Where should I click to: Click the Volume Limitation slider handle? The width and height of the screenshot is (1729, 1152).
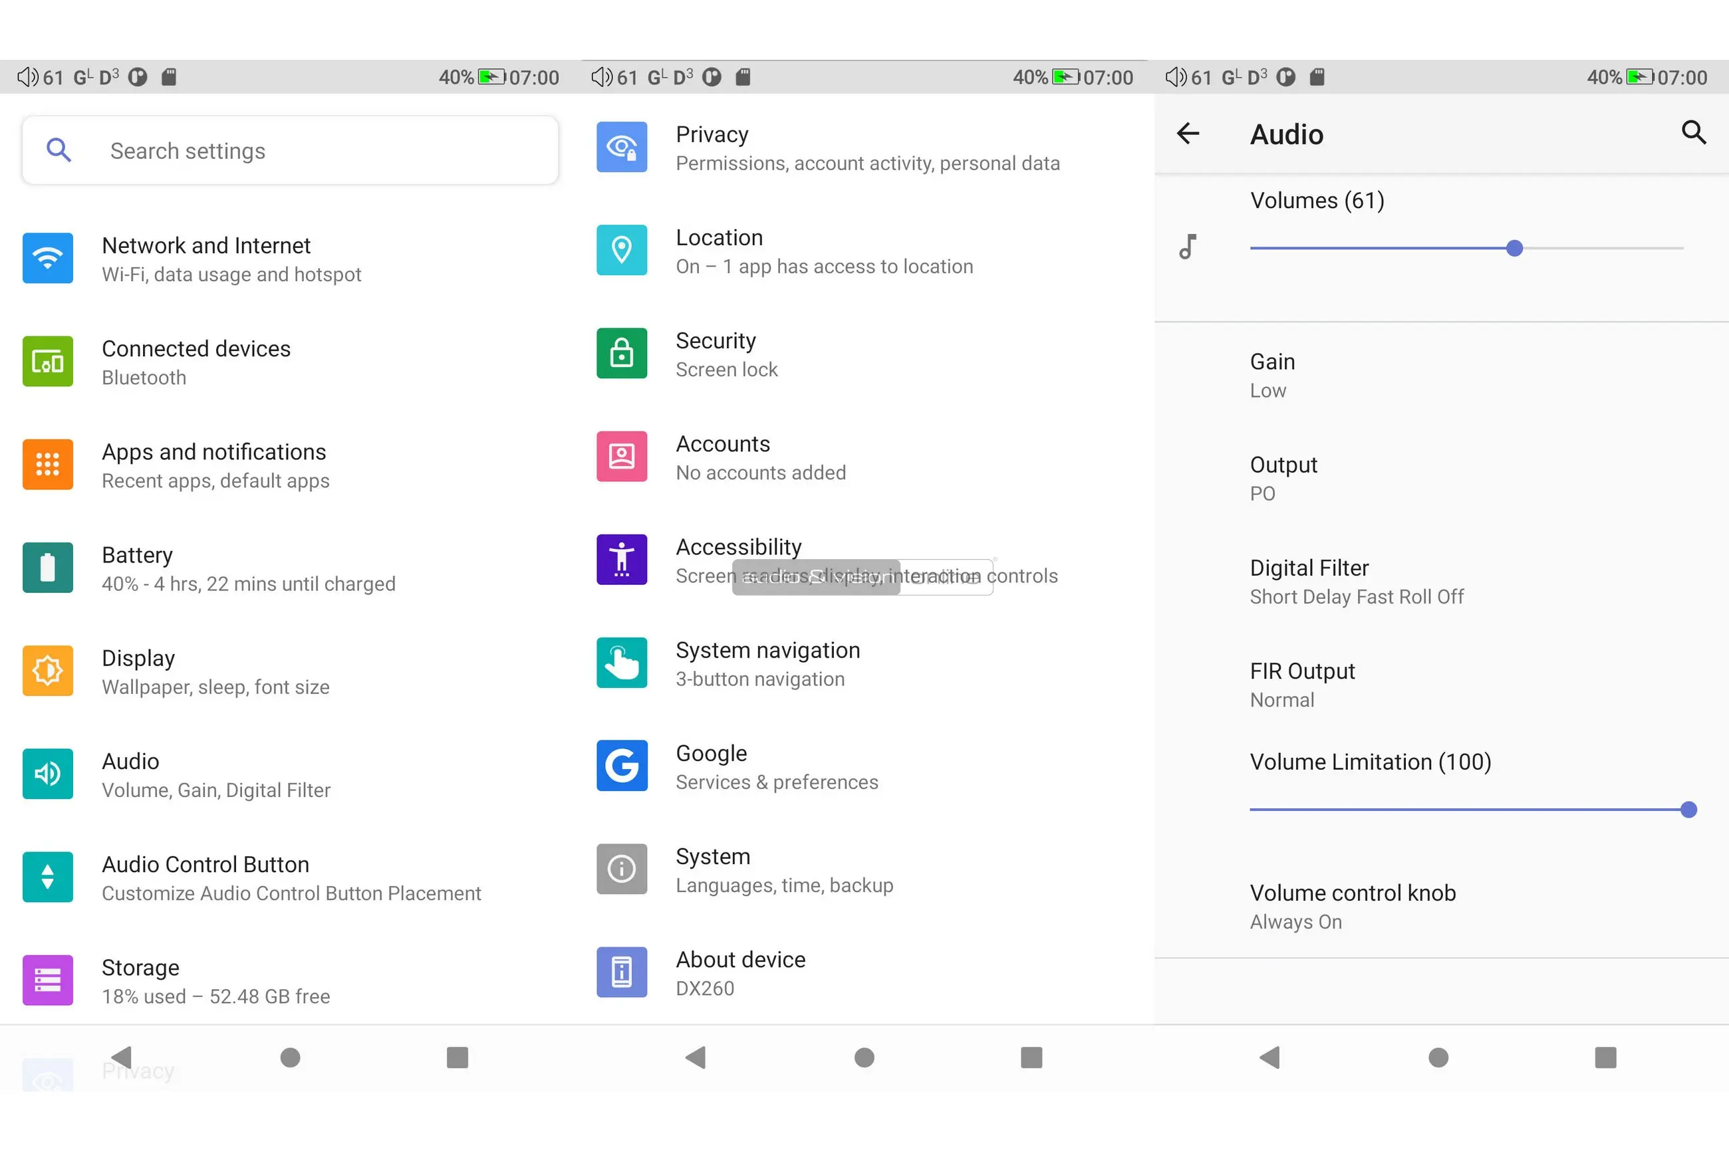(1688, 810)
